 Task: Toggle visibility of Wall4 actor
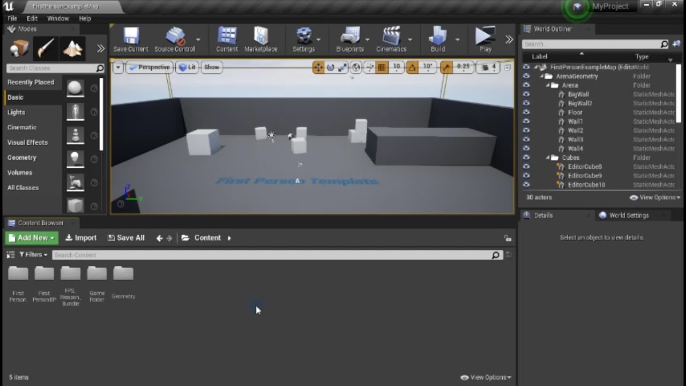click(526, 148)
